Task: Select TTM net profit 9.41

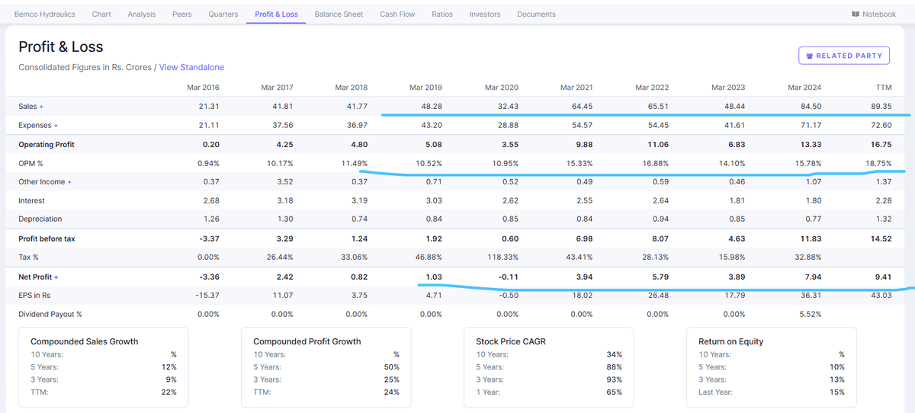Action: 884,277
